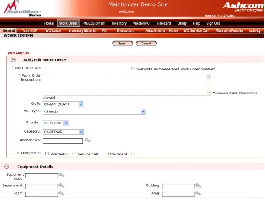
Task: Open the Inventory menu
Action: tap(119, 23)
